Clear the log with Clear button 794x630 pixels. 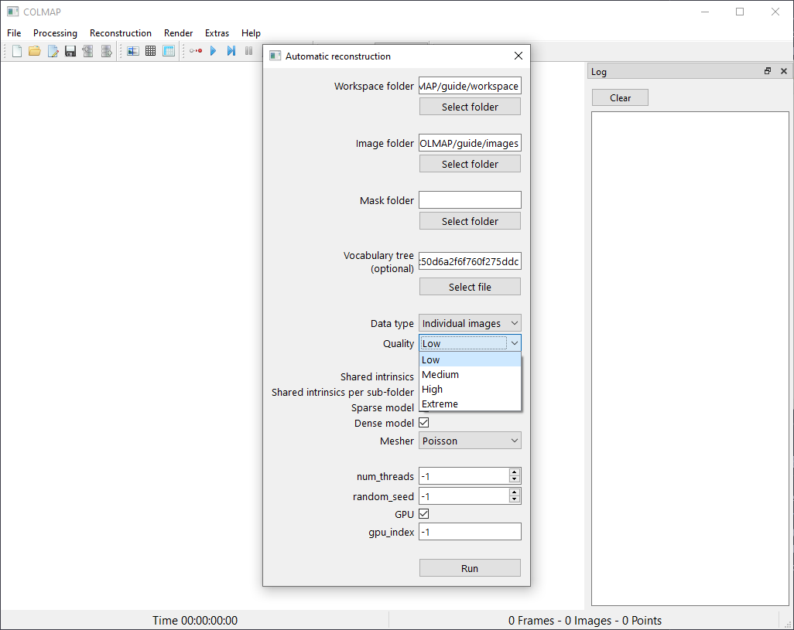[620, 98]
